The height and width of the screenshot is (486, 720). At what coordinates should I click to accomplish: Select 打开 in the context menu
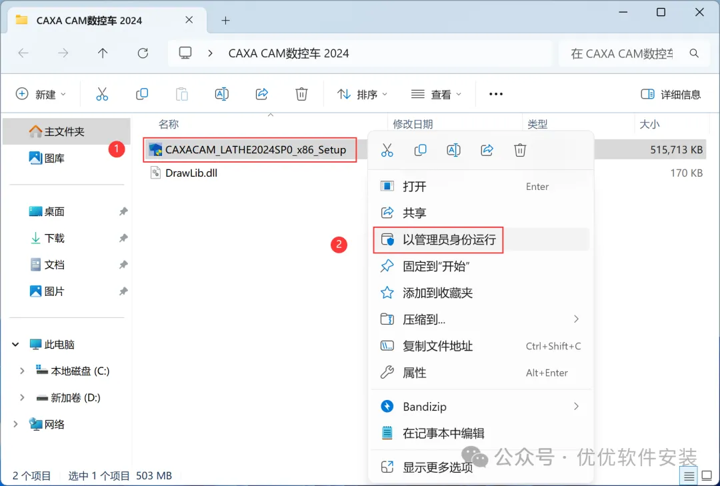point(480,187)
